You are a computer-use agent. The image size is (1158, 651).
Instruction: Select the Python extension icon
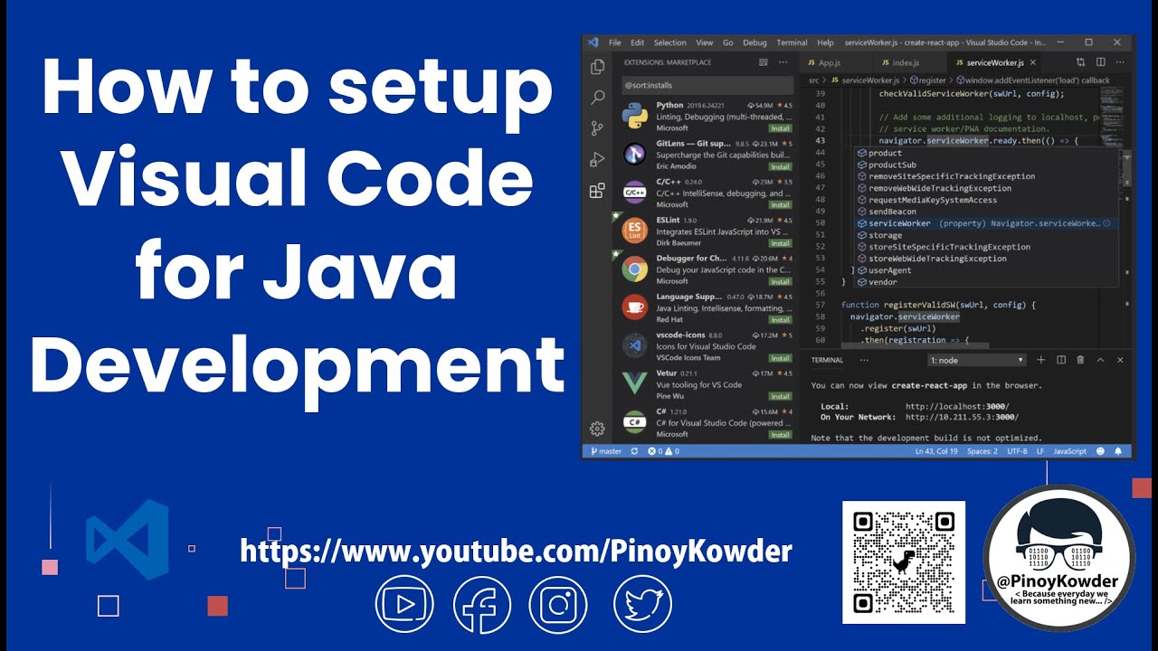(634, 116)
